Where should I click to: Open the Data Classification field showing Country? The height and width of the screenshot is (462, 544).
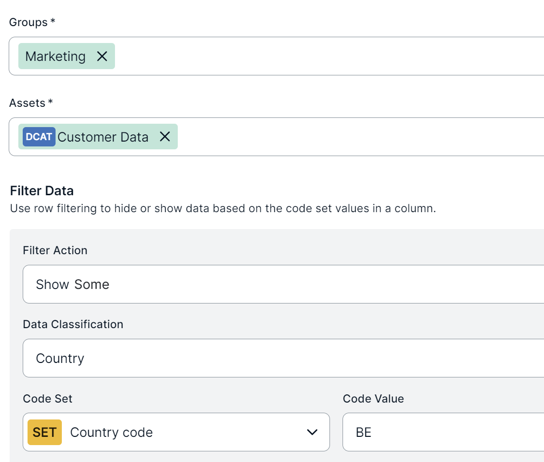283,358
